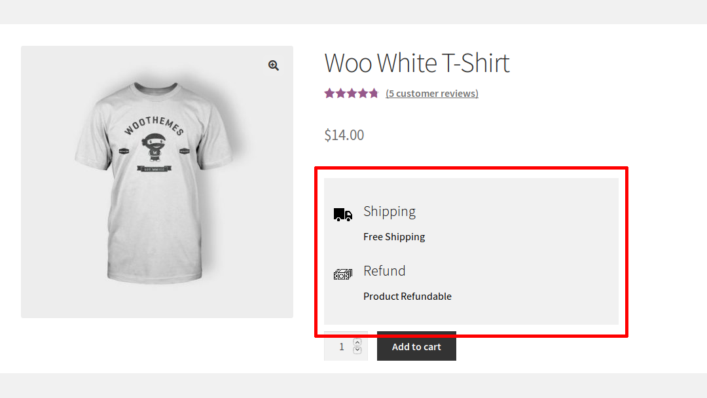Click the middle star in the rating row
The image size is (707, 398).
point(352,93)
